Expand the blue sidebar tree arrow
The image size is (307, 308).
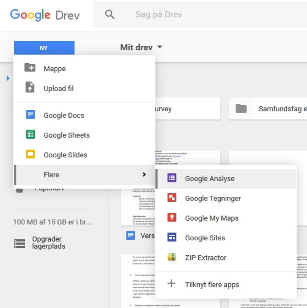click(8, 78)
